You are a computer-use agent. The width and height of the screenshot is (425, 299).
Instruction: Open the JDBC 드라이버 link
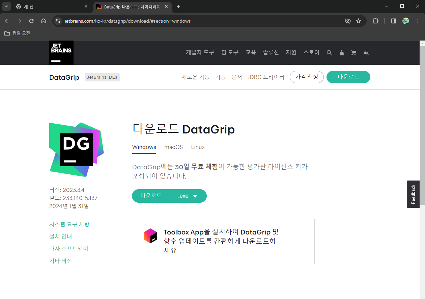(x=266, y=77)
